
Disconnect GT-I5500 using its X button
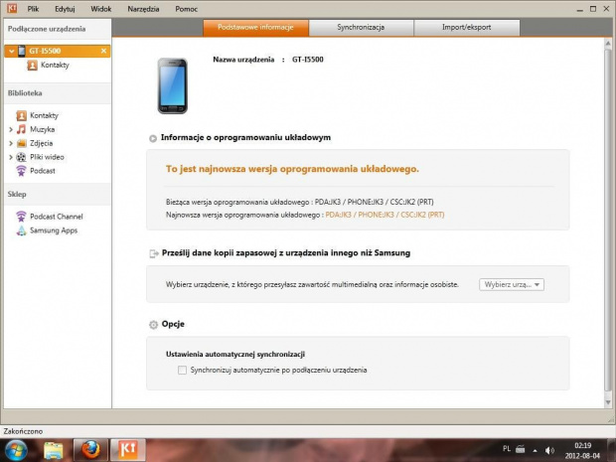click(x=103, y=51)
